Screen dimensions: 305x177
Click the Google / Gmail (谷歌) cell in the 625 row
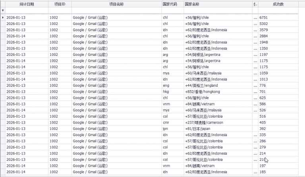point(116,98)
